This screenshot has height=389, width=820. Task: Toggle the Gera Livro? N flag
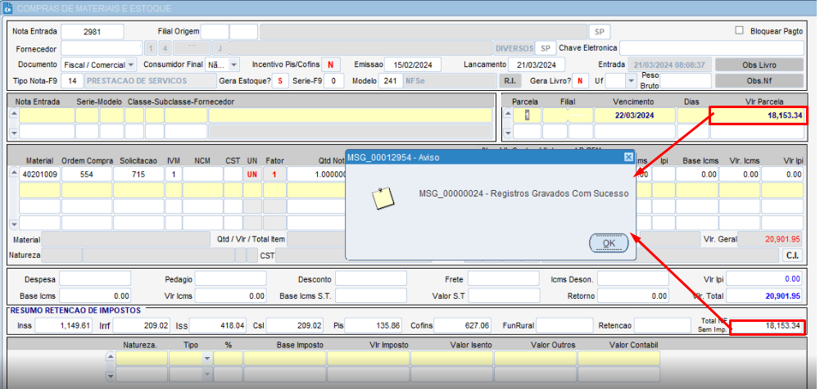580,81
